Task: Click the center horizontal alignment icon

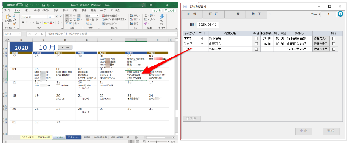Action: (x=71, y=19)
